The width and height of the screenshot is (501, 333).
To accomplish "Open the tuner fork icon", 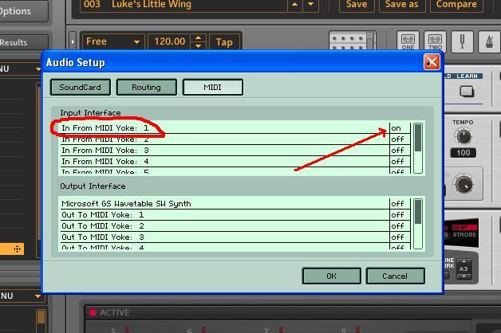I will click(x=462, y=41).
